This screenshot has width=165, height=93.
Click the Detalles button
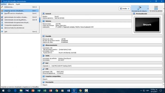(x=125, y=9)
